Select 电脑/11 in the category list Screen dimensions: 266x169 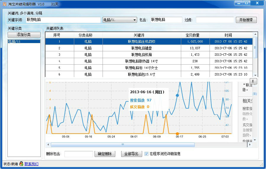coord(24,42)
